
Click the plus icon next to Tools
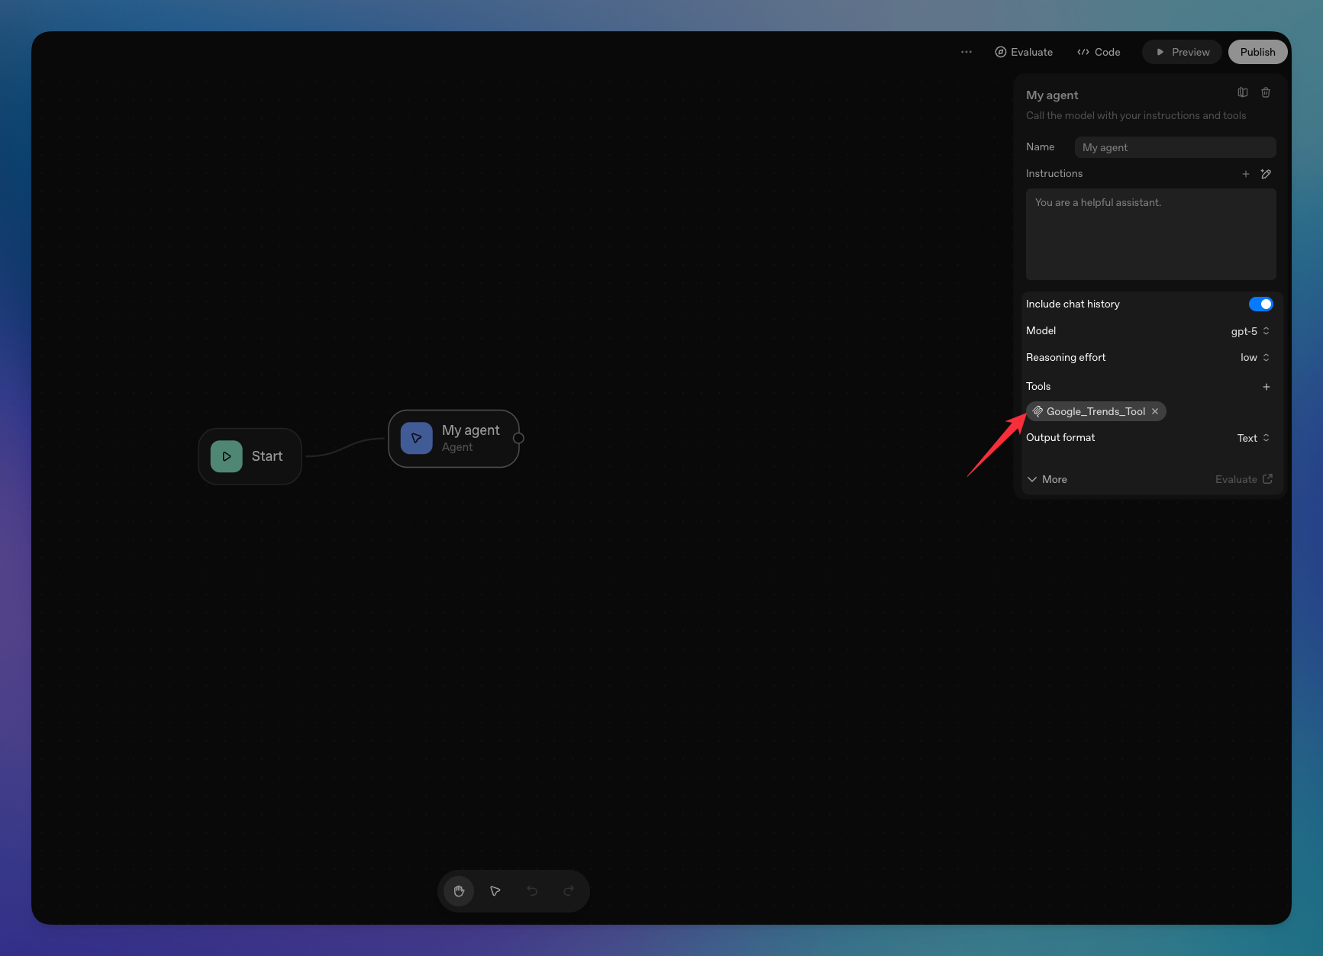1267,387
